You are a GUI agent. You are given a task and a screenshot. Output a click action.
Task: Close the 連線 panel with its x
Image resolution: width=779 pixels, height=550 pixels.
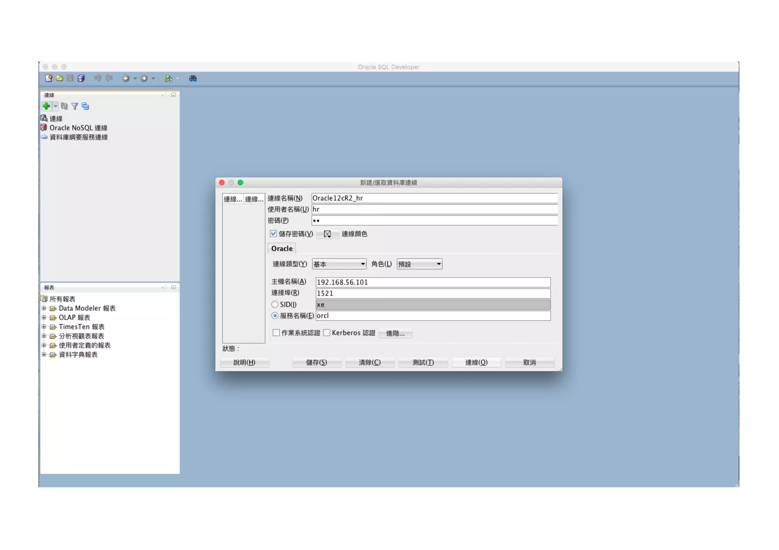(x=163, y=95)
